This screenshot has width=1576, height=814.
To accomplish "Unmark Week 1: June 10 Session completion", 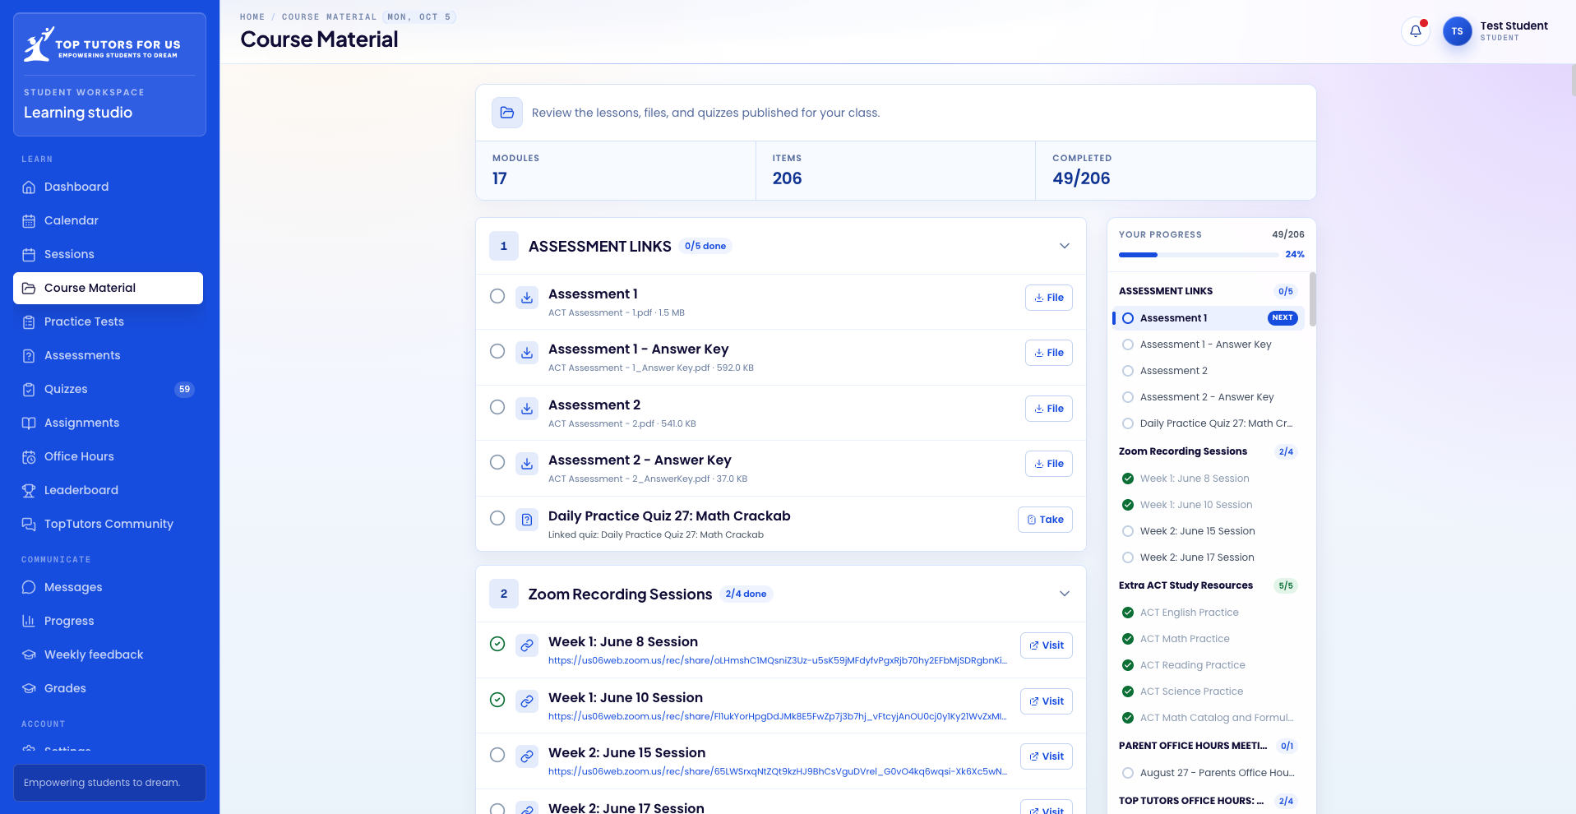I will [497, 700].
